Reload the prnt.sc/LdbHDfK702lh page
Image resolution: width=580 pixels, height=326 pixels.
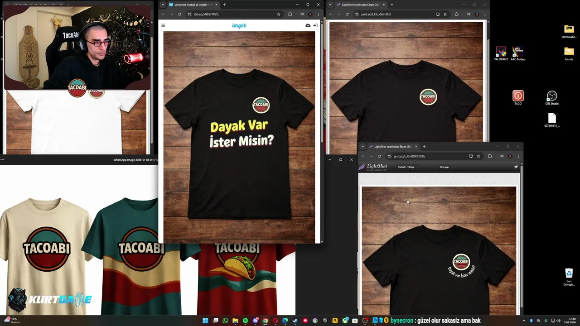point(379,156)
